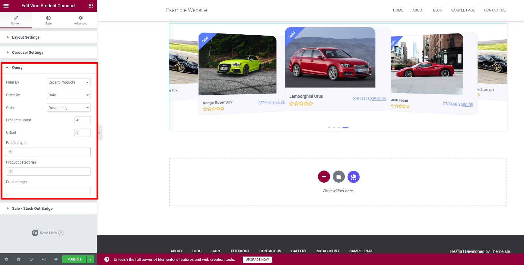Open GALLERY in the footer menu
This screenshot has width=524, height=265.
pyautogui.click(x=299, y=251)
